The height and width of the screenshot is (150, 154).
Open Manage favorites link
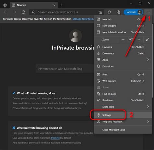click(83, 19)
